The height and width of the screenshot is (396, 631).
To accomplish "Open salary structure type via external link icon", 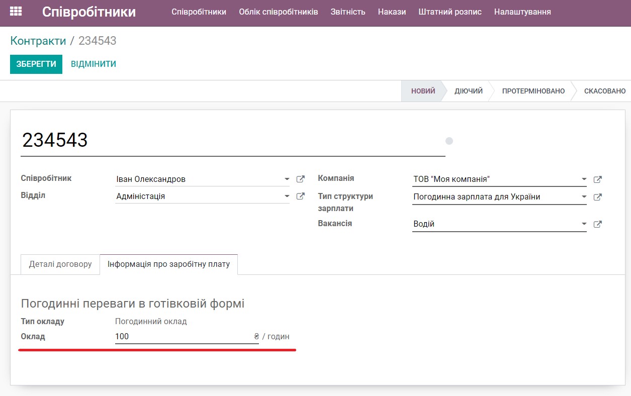I will [x=597, y=197].
